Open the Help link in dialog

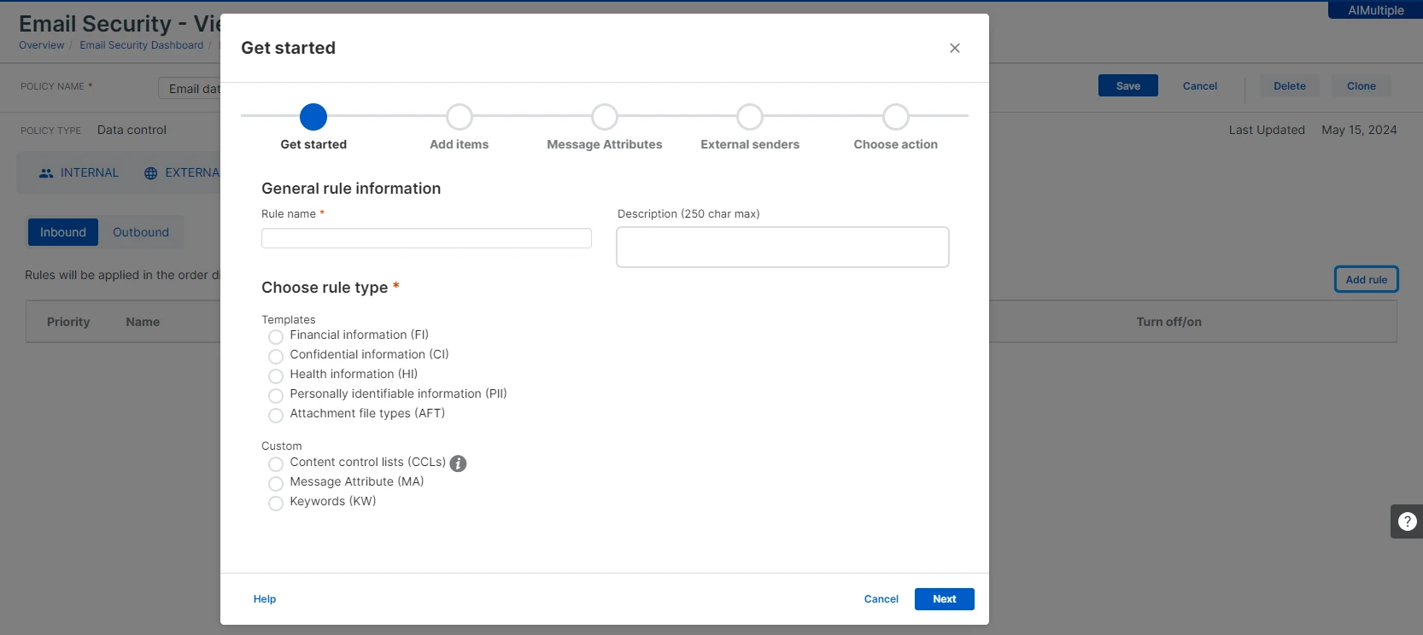click(265, 599)
